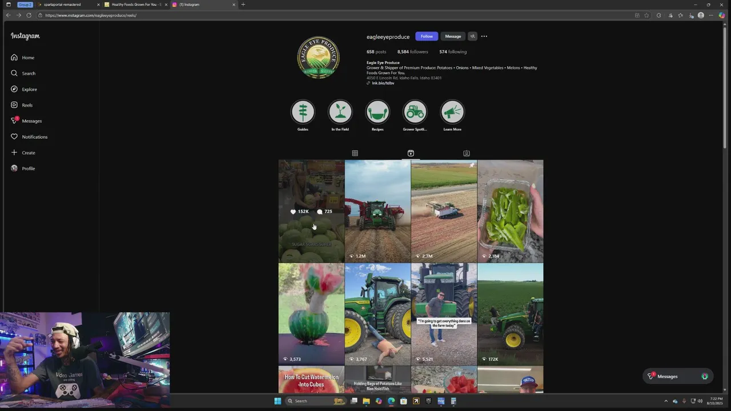
Task: Click the Message button on profile
Action: (x=453, y=37)
